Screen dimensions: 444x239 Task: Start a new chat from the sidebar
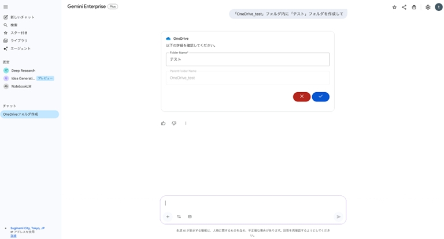[x=19, y=17]
